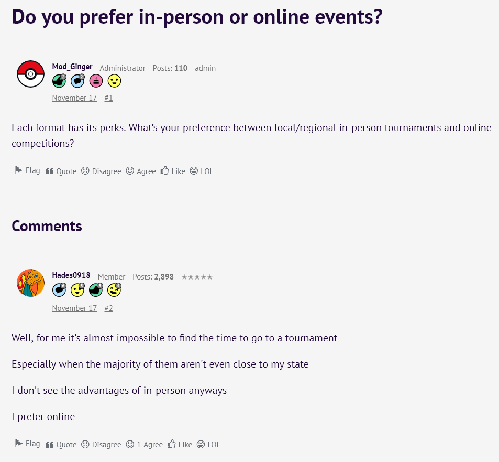Open Hades0918's Charizard avatar
The width and height of the screenshot is (499, 462).
30,283
